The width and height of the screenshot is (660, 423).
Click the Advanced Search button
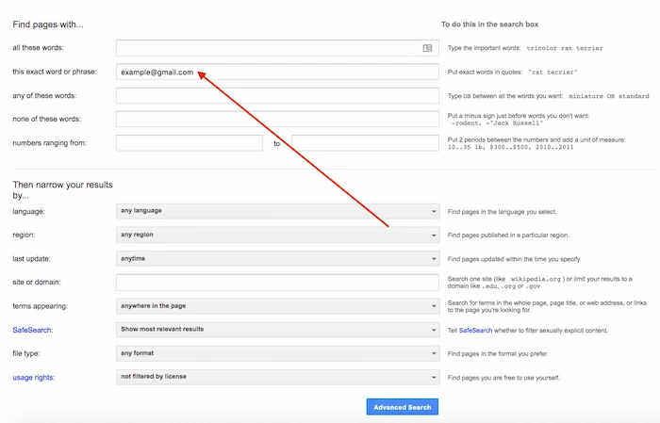(403, 407)
